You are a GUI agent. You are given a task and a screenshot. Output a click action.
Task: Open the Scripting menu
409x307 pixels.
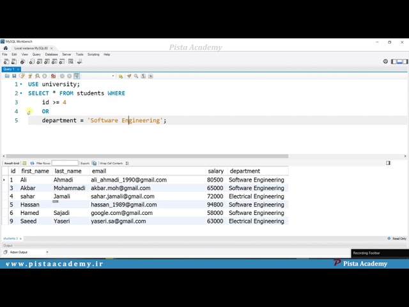click(x=93, y=54)
